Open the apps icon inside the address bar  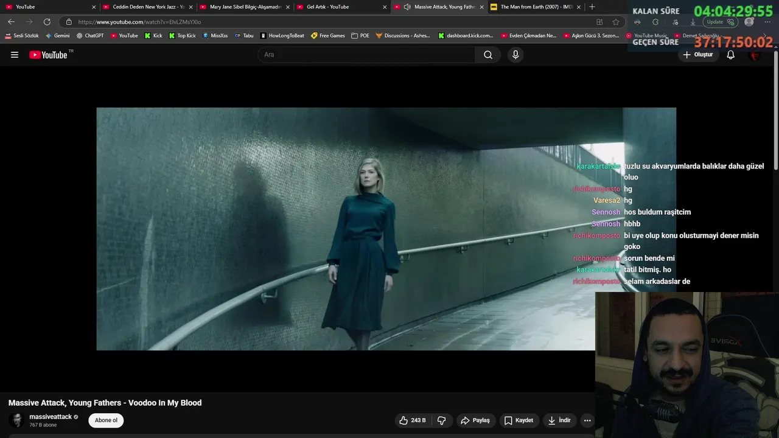pyautogui.click(x=599, y=22)
